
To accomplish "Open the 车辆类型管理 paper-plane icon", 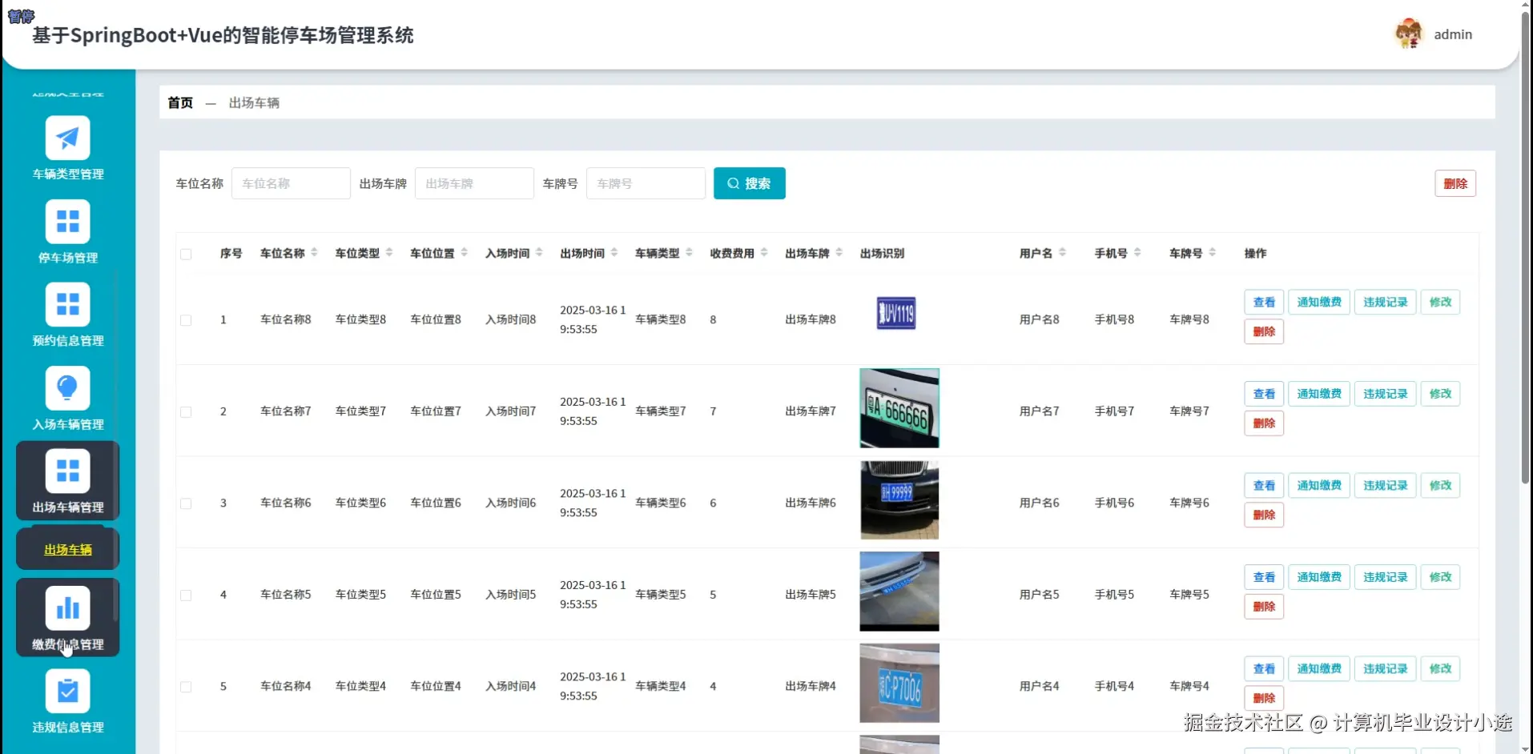I will [x=67, y=138].
